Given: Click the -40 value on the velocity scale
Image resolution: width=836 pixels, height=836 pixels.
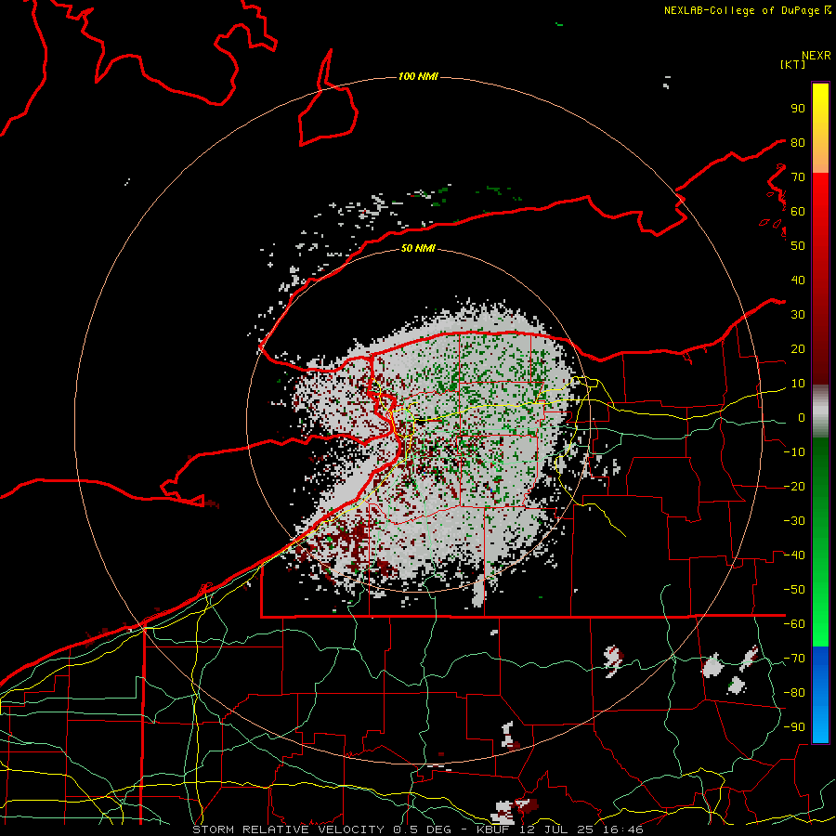Looking at the screenshot, I should click(x=794, y=555).
